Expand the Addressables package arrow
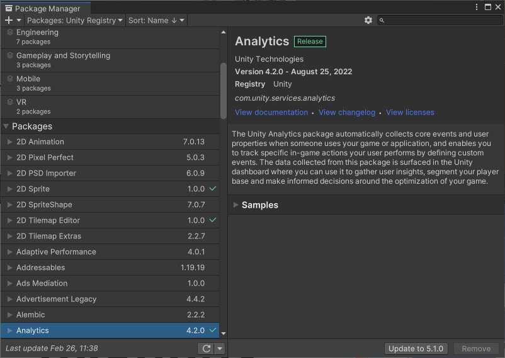505x358 pixels. (x=9, y=267)
